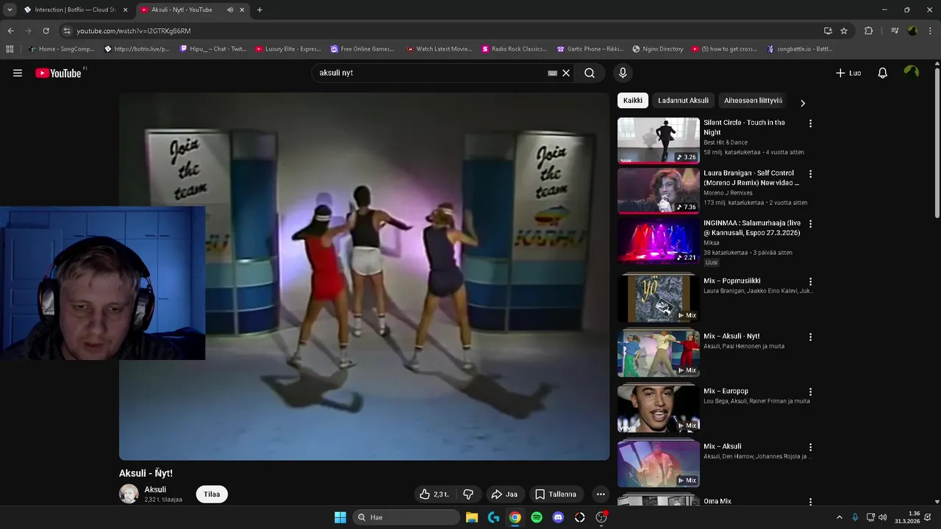
Task: Open more actions ellipsis under video
Action: 601,494
